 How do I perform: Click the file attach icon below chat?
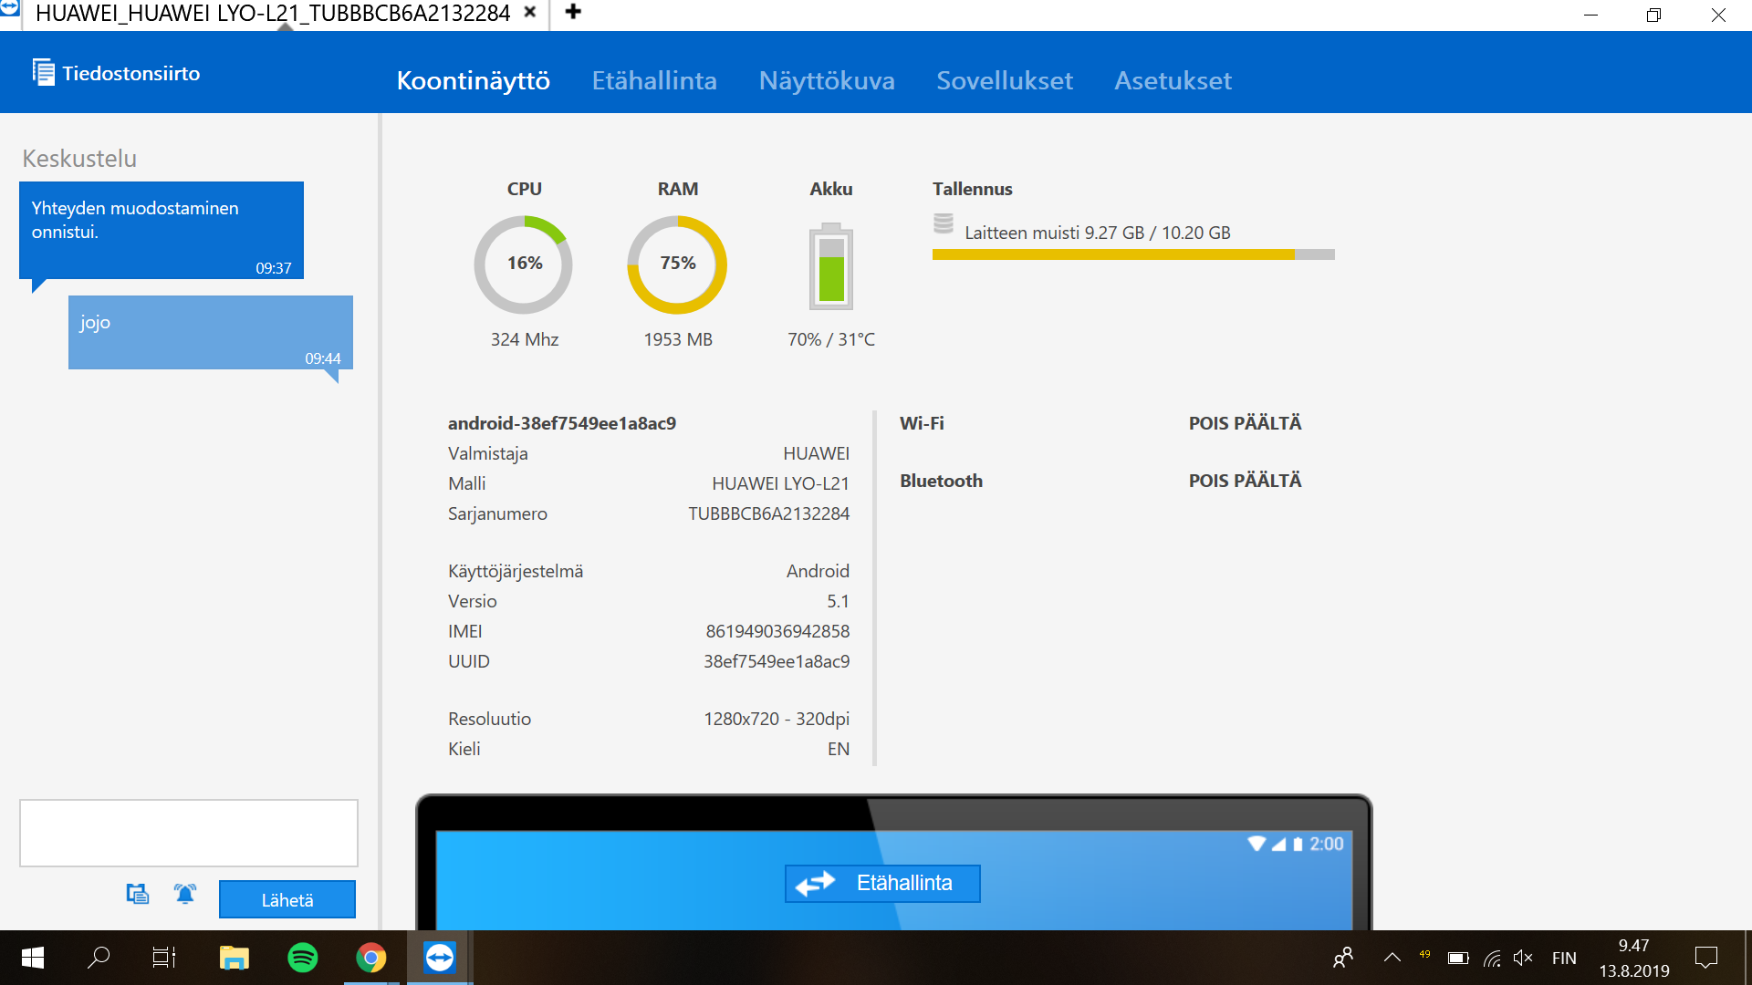click(137, 894)
